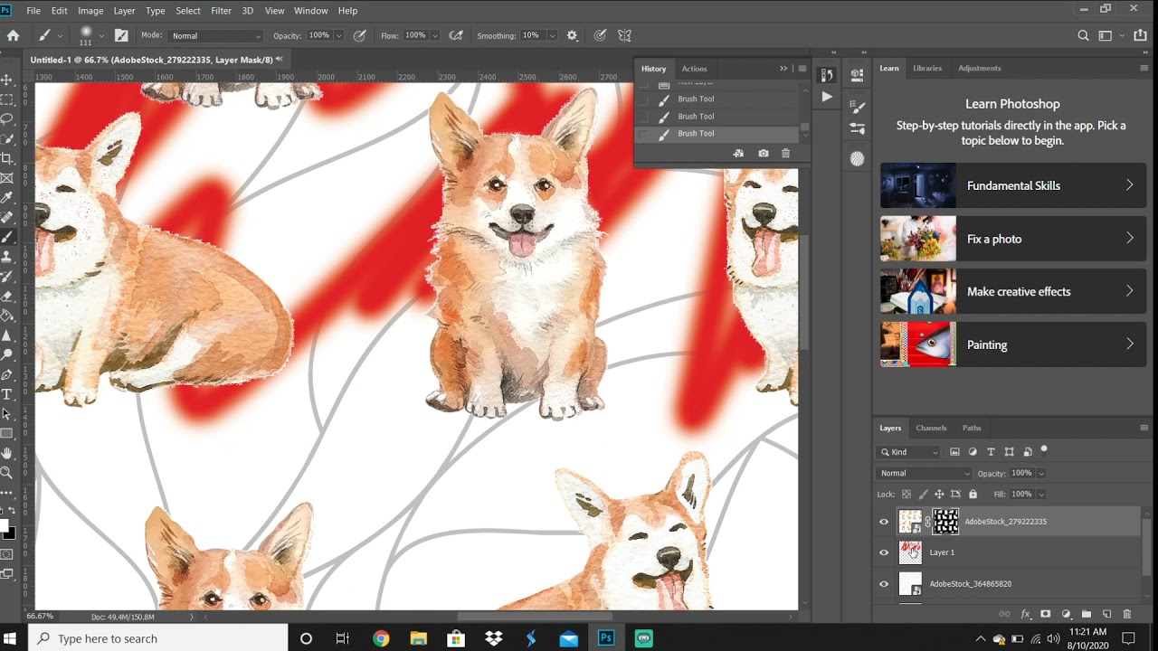Open layer Opacity dropdown arrow
The height and width of the screenshot is (651, 1158).
pyautogui.click(x=1041, y=474)
